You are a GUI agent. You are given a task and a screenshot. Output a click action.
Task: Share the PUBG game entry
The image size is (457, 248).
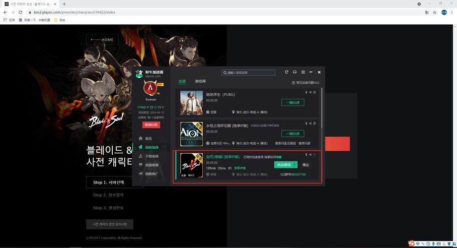(310, 92)
